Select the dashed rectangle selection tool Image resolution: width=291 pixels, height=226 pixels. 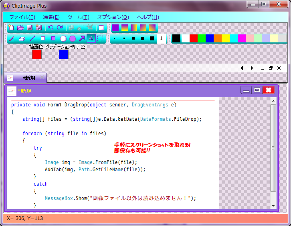[x=100, y=39]
